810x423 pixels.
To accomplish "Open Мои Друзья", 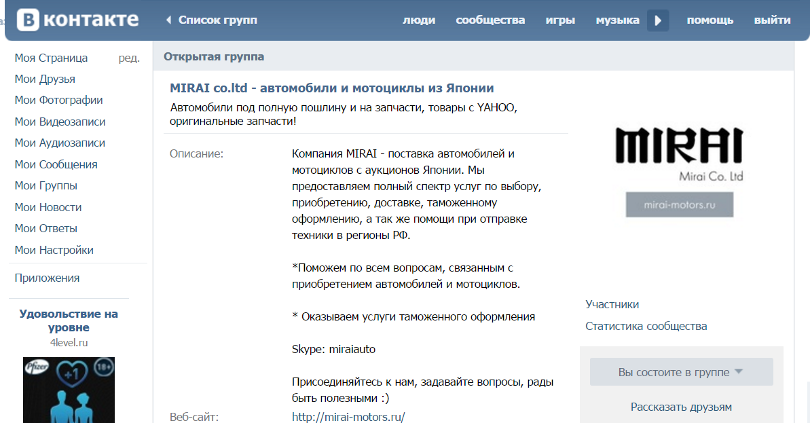I will click(45, 79).
